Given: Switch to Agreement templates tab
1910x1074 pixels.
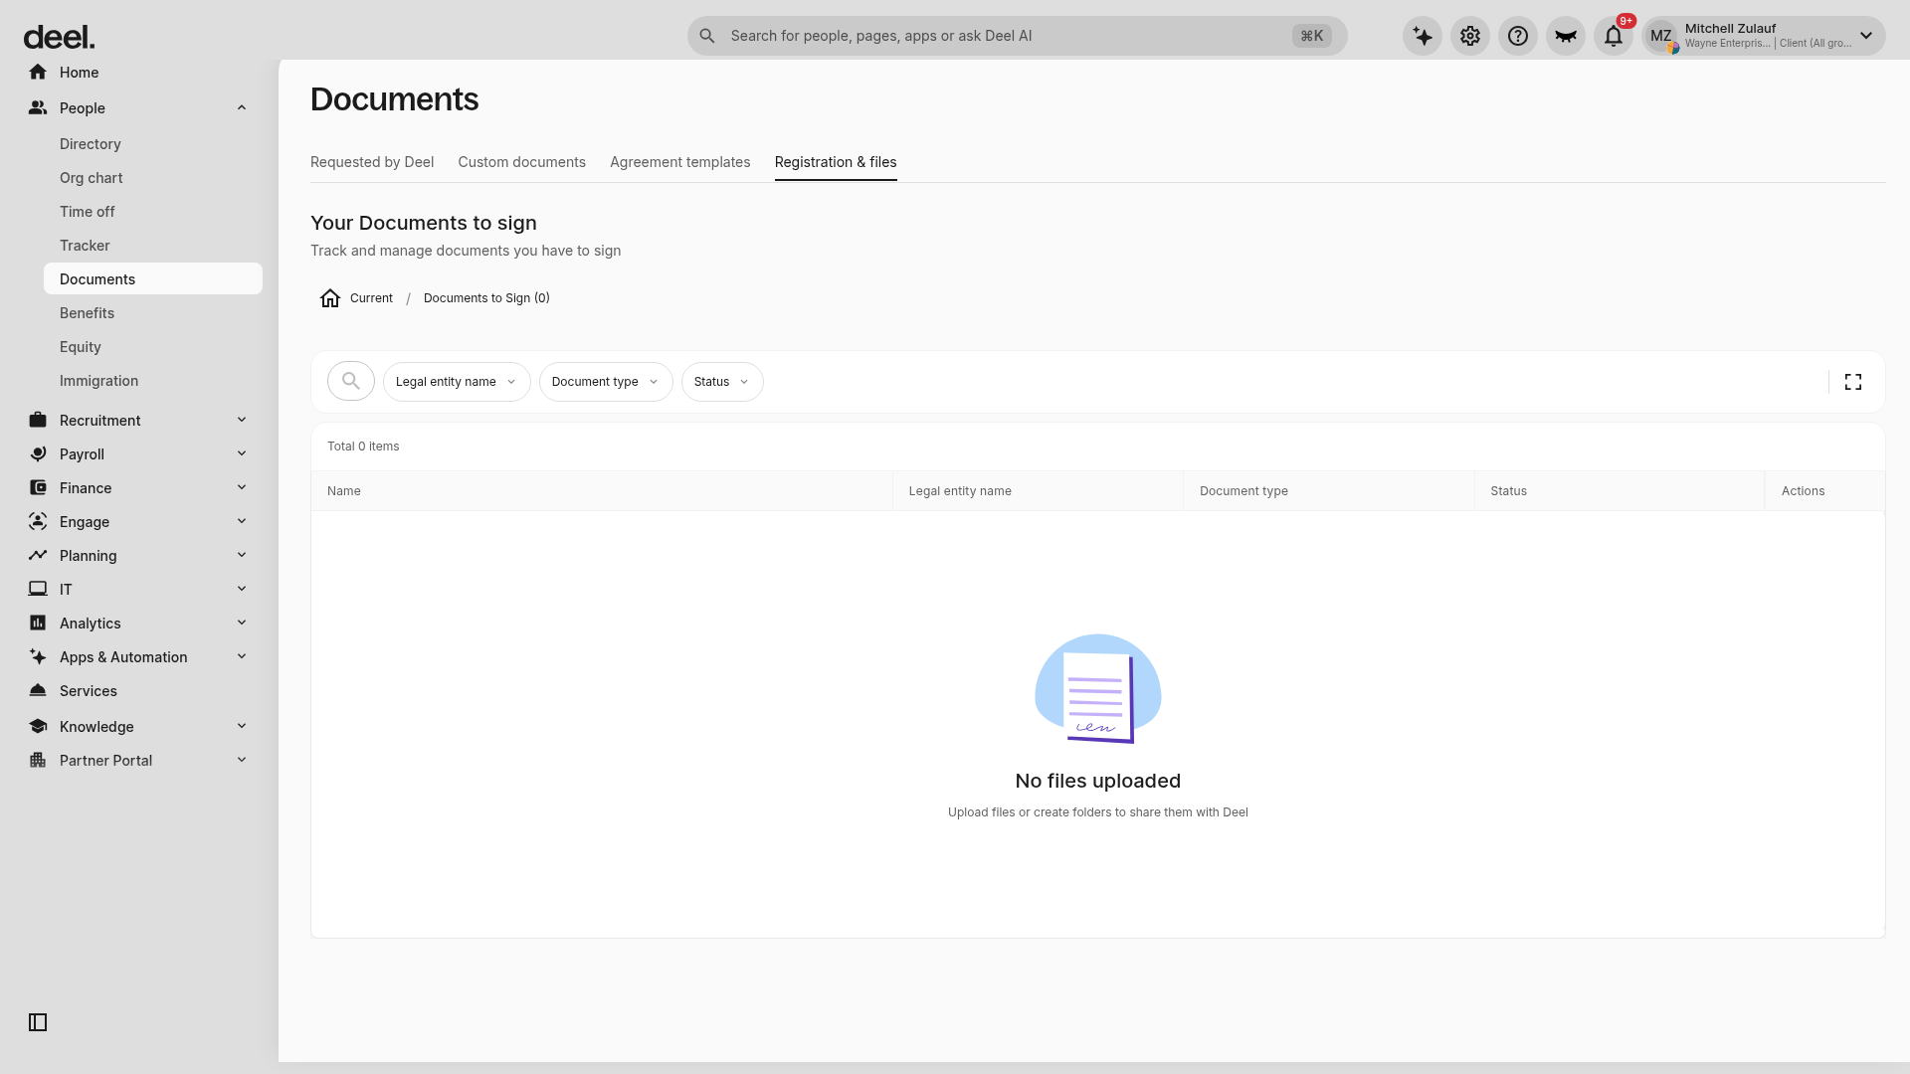Looking at the screenshot, I should 680,162.
